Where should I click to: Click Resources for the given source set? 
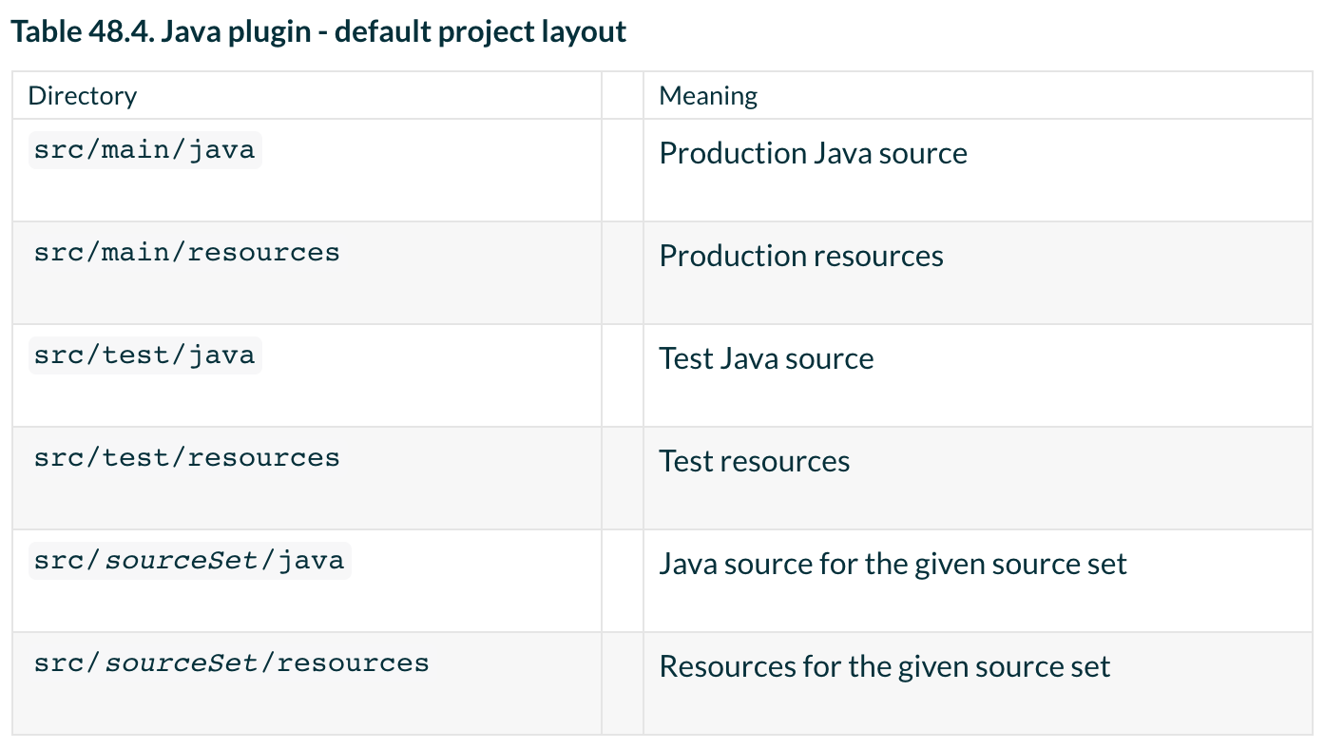(884, 666)
